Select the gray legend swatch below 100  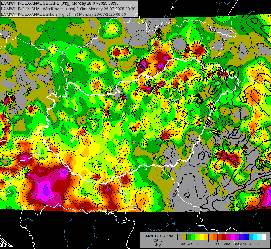click(x=180, y=237)
